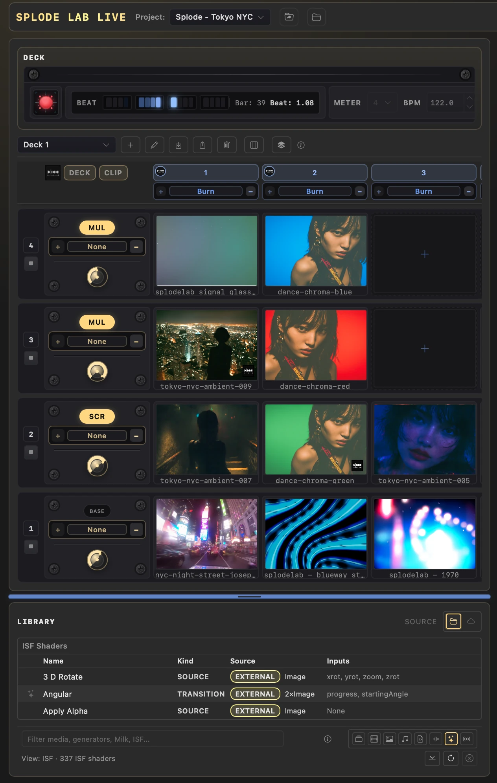The image size is (497, 783).
Task: Filter library by live broadcast icon
Action: (x=466, y=739)
